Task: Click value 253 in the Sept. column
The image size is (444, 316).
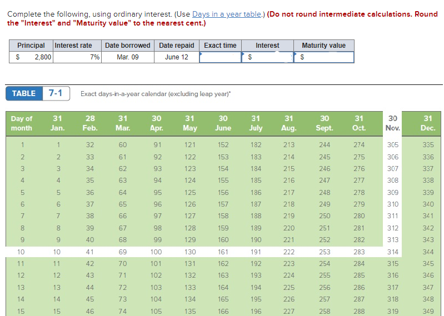Action: [325, 252]
